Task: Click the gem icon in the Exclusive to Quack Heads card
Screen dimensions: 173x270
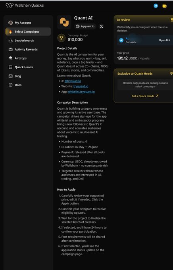Action: click(x=171, y=73)
